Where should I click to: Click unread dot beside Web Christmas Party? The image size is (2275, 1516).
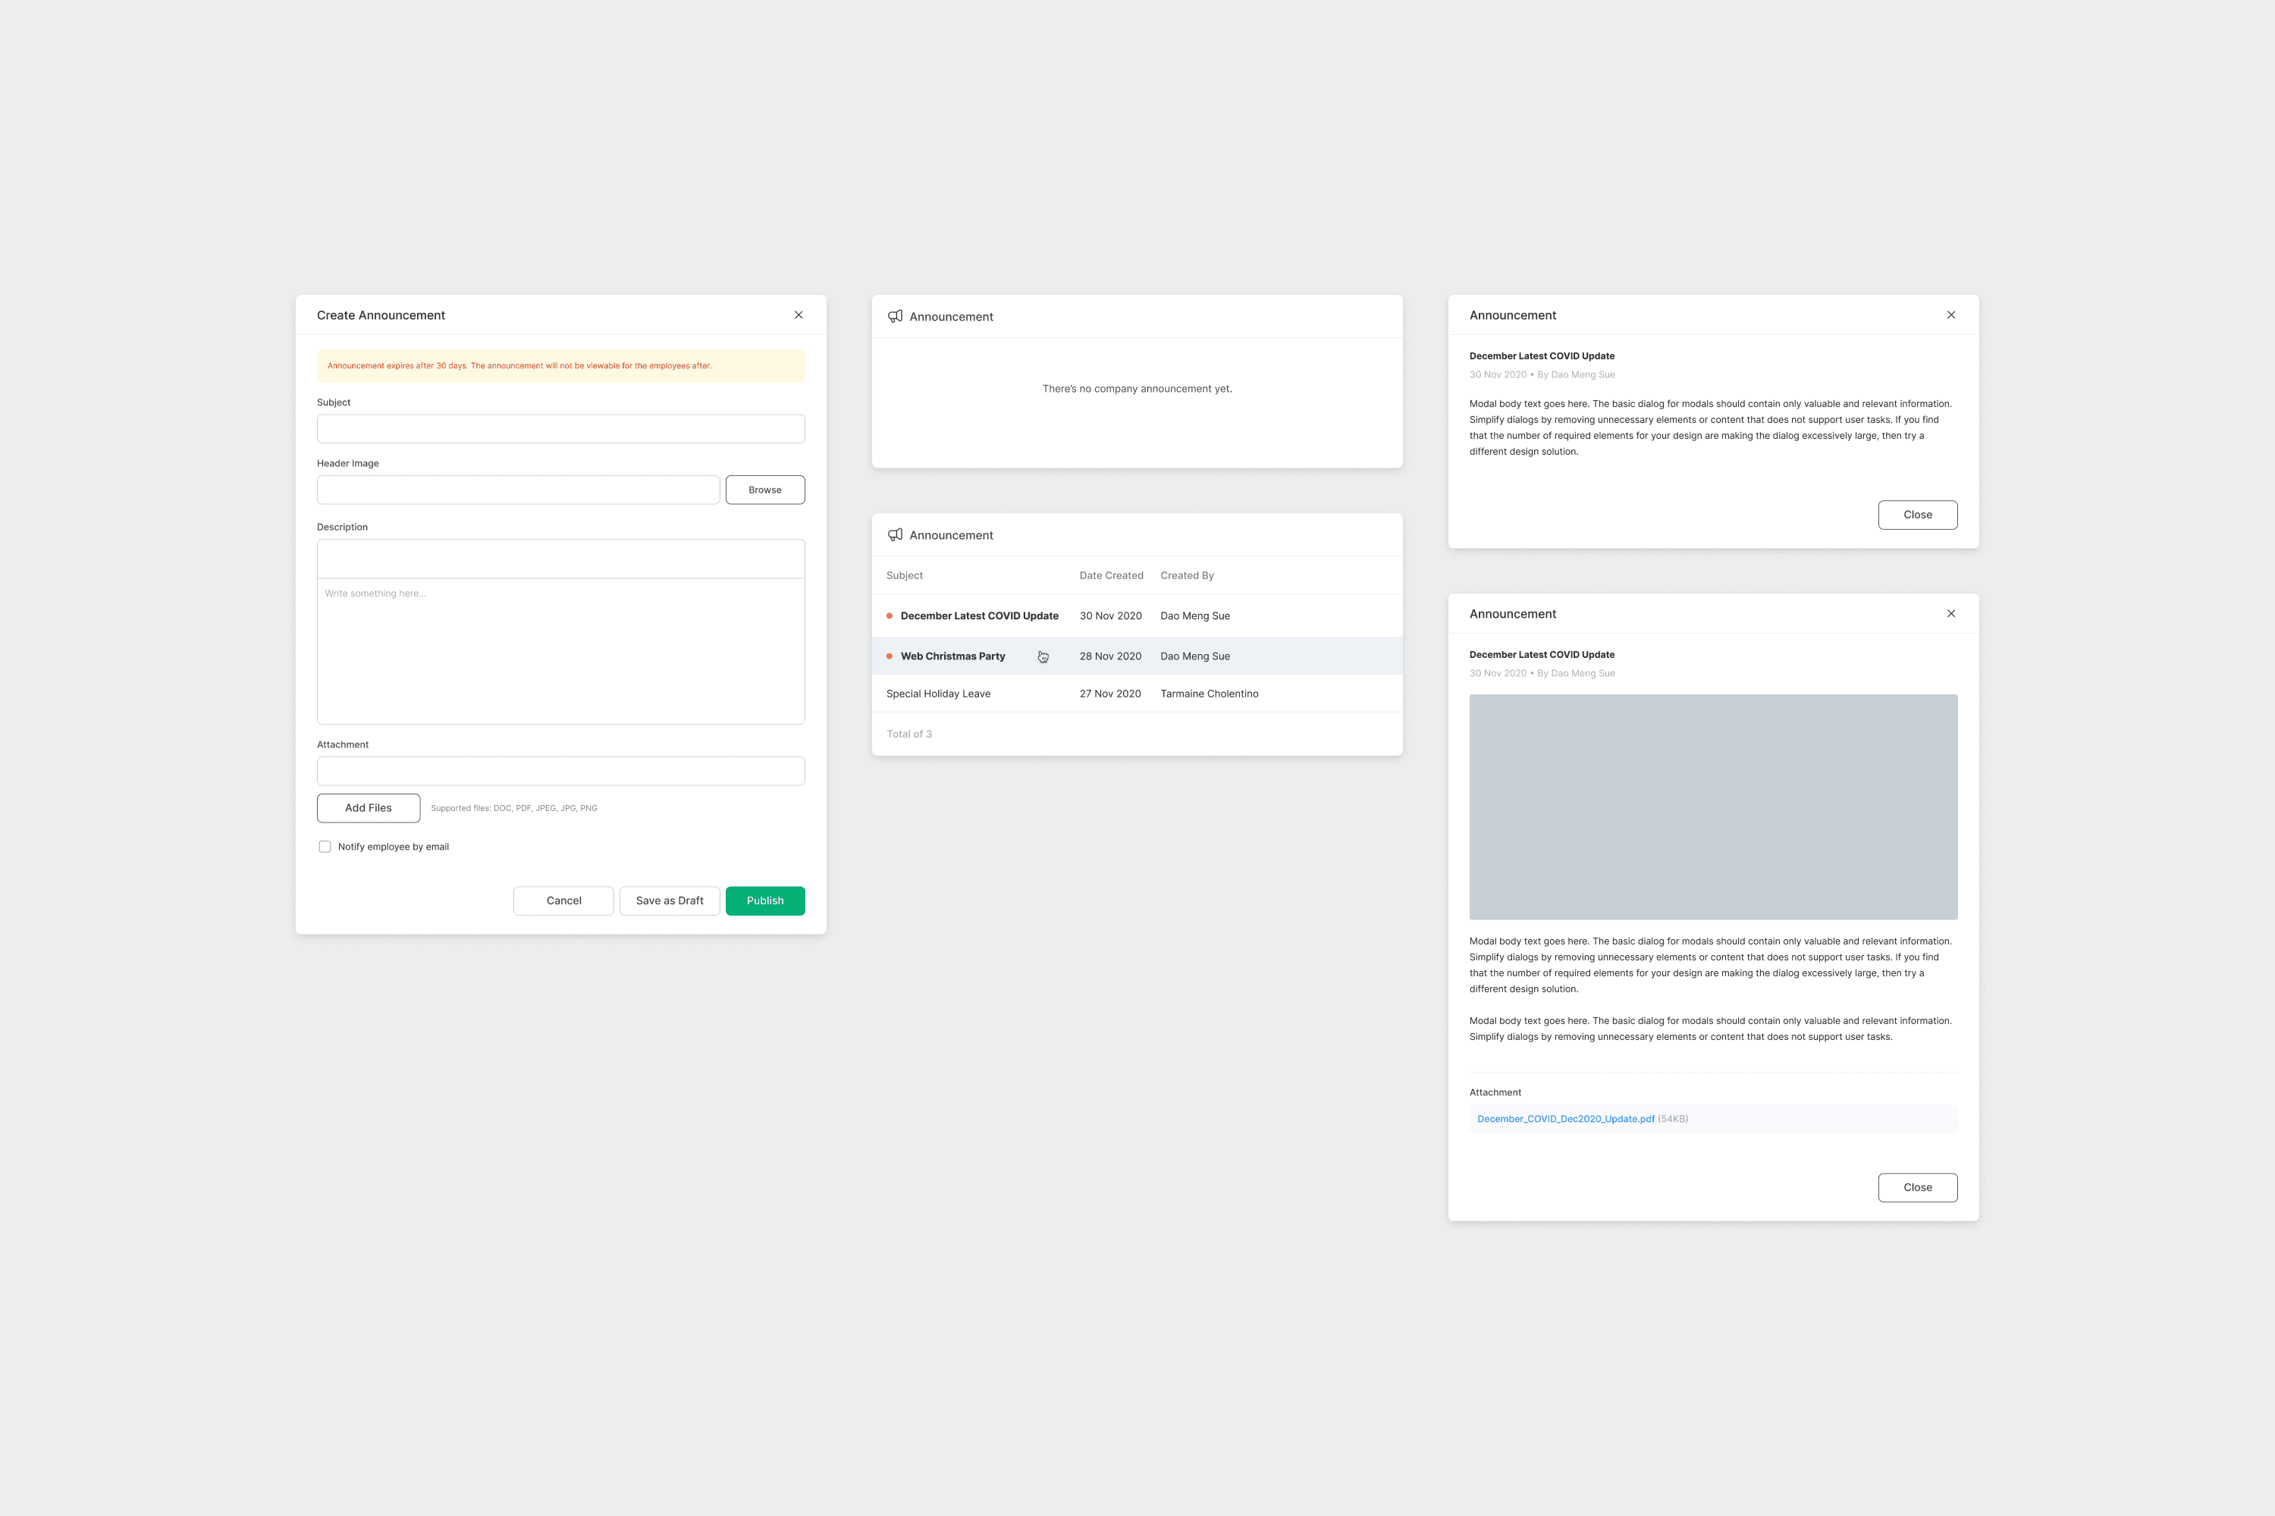(889, 656)
